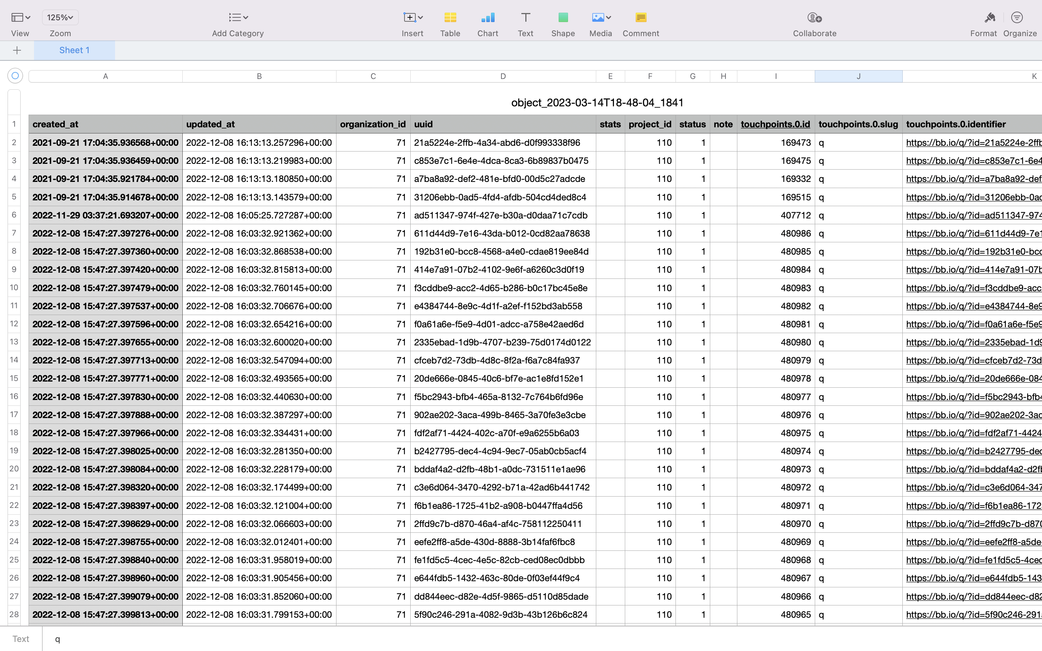Open the 125% Zoom dropdown
Viewport: 1042px width, 651px height.
60,17
